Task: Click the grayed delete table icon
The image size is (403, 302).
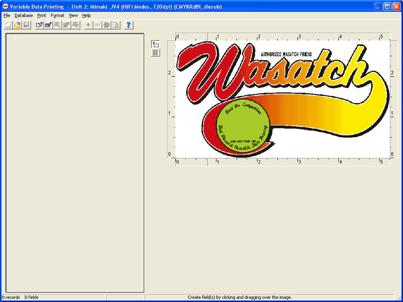Action: tap(75, 25)
